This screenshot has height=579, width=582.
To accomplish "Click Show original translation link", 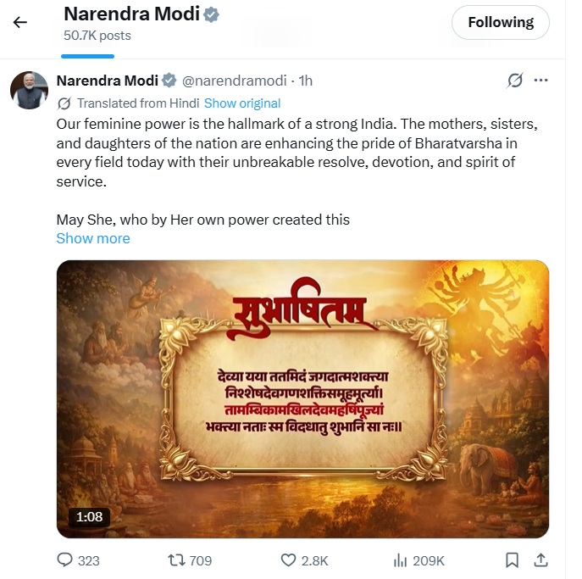I will [242, 103].
